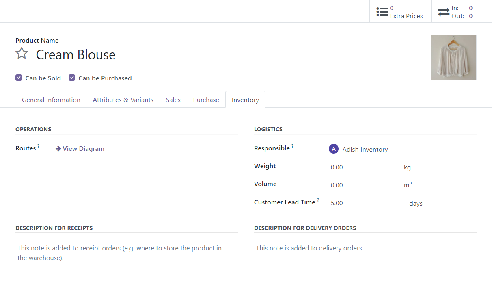Go to the Sales tab
Image resolution: width=492 pixels, height=293 pixels.
click(x=173, y=100)
